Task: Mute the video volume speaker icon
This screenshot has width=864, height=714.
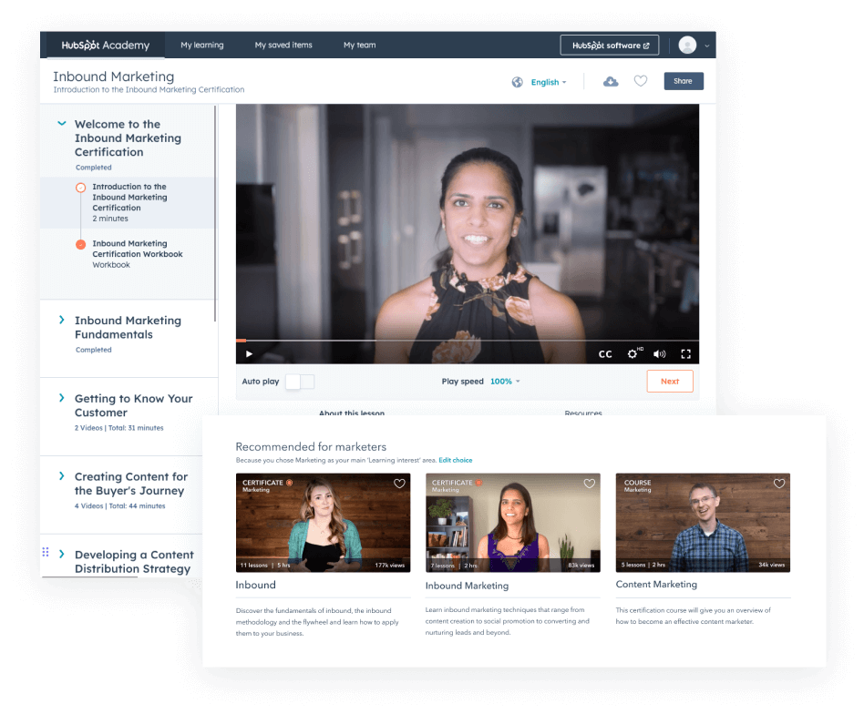Action: [660, 354]
